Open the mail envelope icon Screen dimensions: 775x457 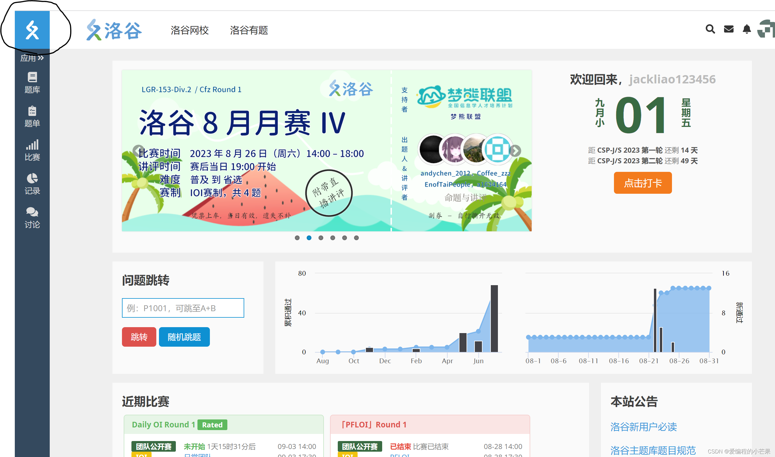(x=729, y=29)
